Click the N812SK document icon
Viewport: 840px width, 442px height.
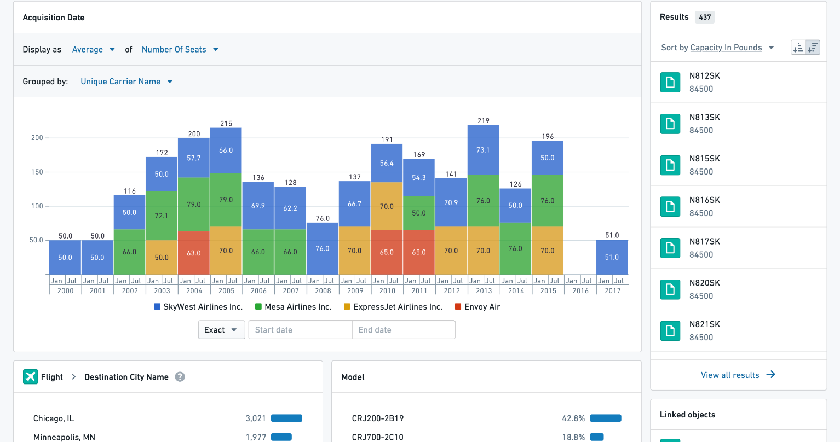coord(670,83)
